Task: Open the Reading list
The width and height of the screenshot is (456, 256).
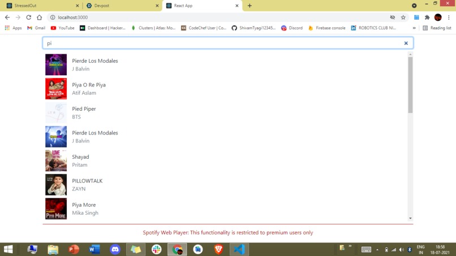Action: point(437,28)
